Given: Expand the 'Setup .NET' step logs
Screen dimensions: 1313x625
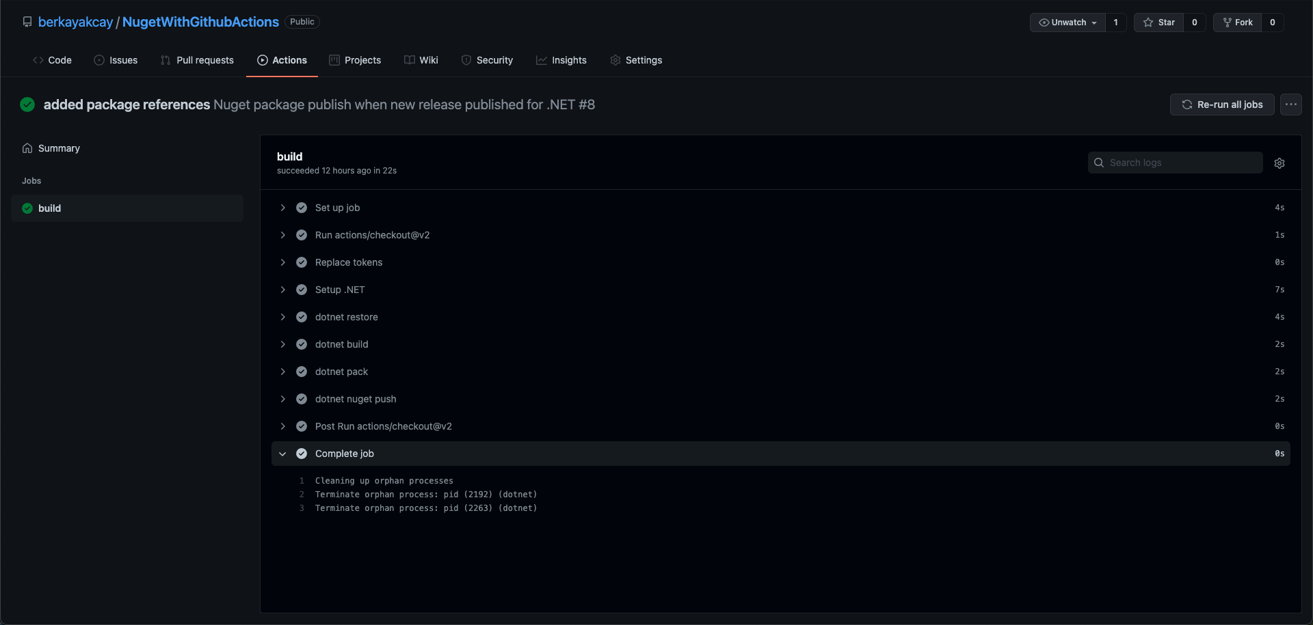Looking at the screenshot, I should click(283, 290).
